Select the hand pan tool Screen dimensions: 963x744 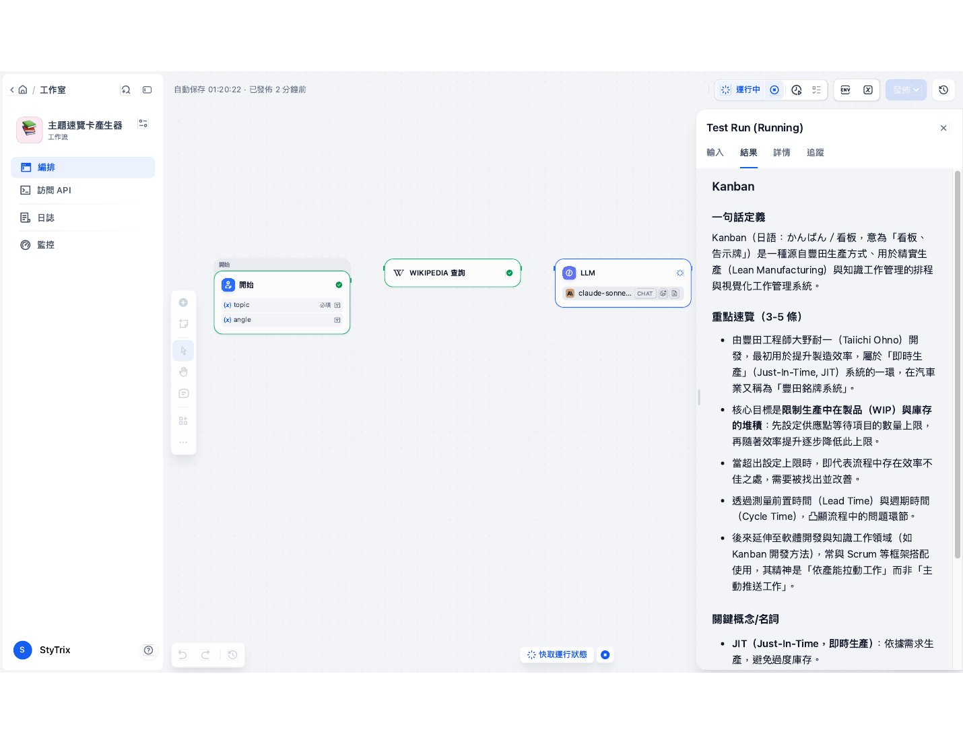point(183,372)
